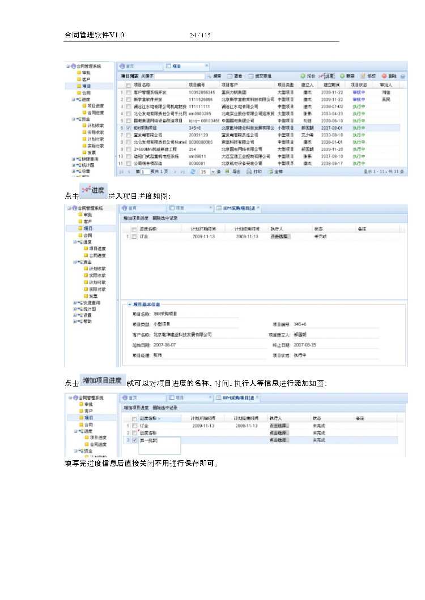The image size is (425, 600).
Task: Click the page number input in paging bar
Action: coord(145,172)
